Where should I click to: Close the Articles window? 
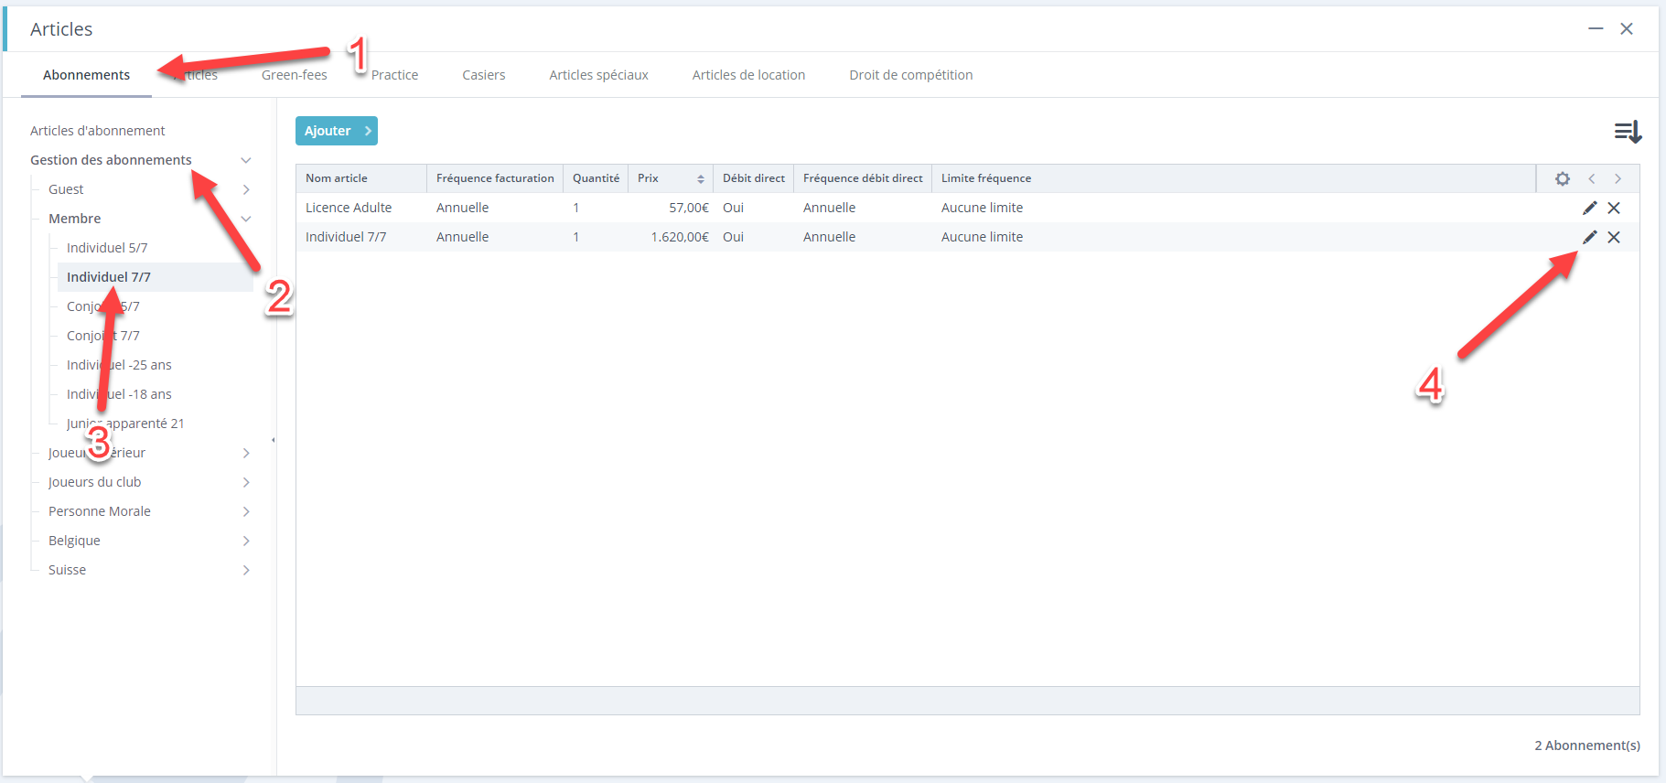pos(1627,28)
